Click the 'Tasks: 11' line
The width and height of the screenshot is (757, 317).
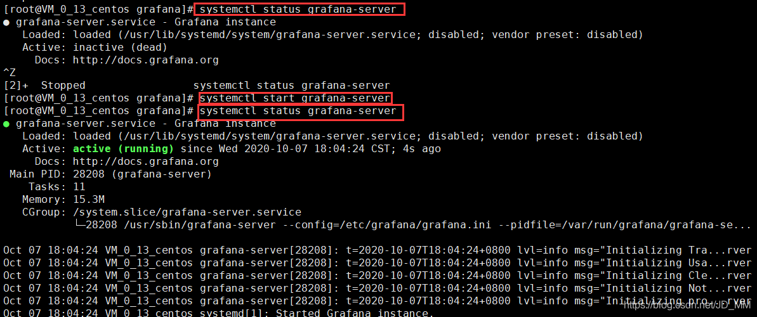pos(57,187)
